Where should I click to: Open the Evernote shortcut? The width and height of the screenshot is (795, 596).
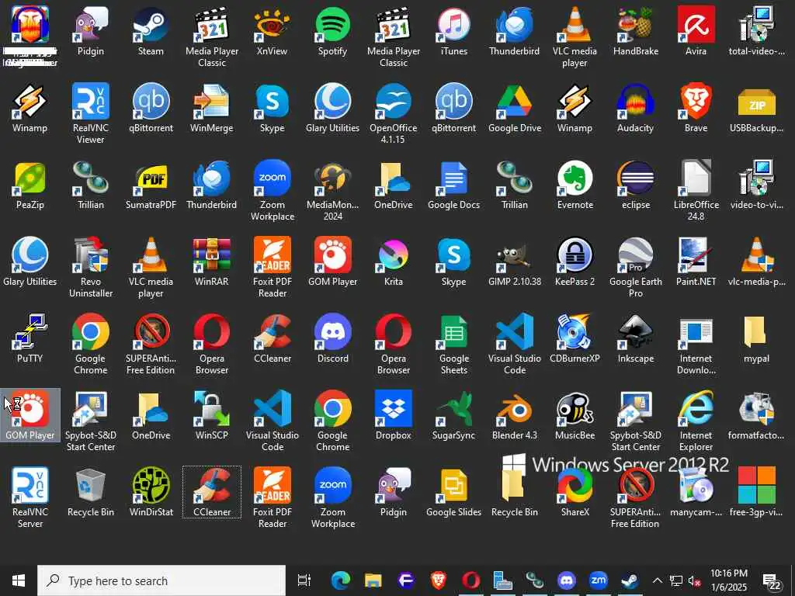575,185
